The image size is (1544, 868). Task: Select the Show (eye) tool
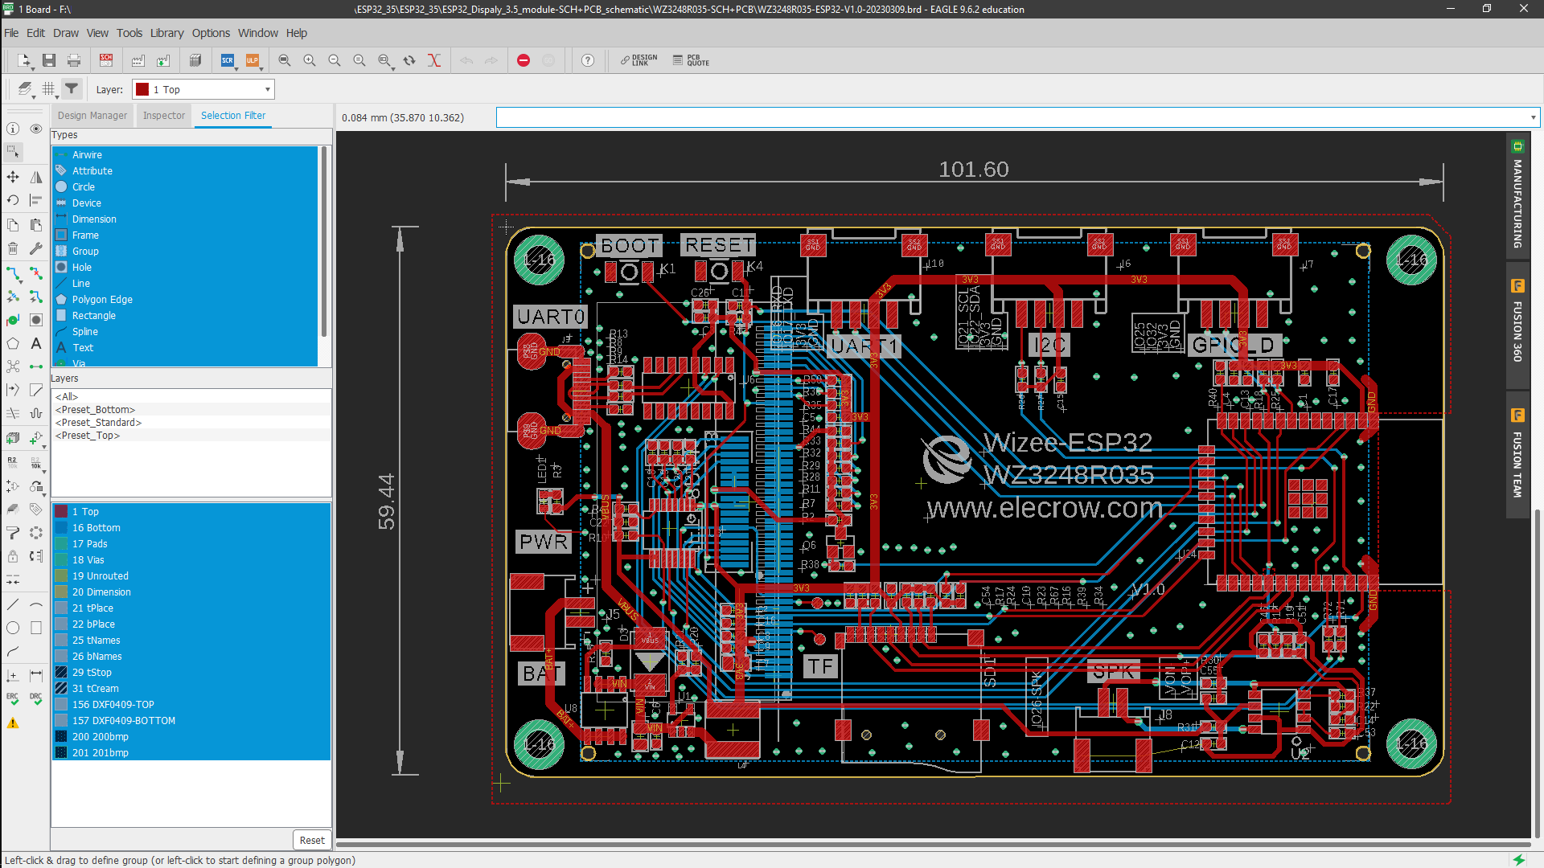36,129
